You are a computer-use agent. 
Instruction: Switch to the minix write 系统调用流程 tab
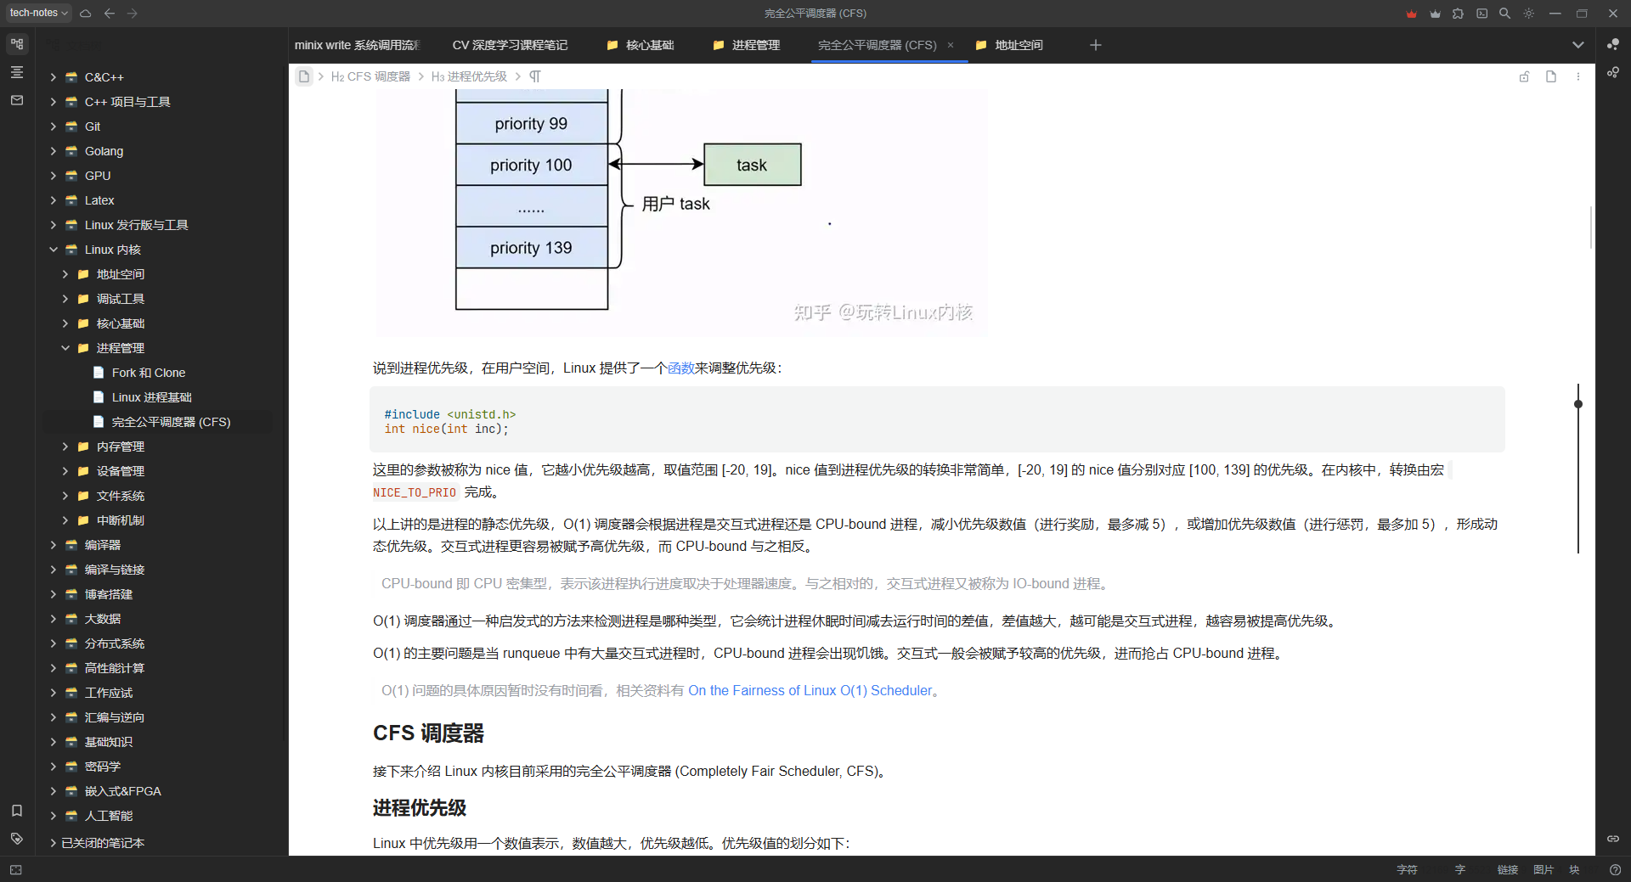point(357,45)
